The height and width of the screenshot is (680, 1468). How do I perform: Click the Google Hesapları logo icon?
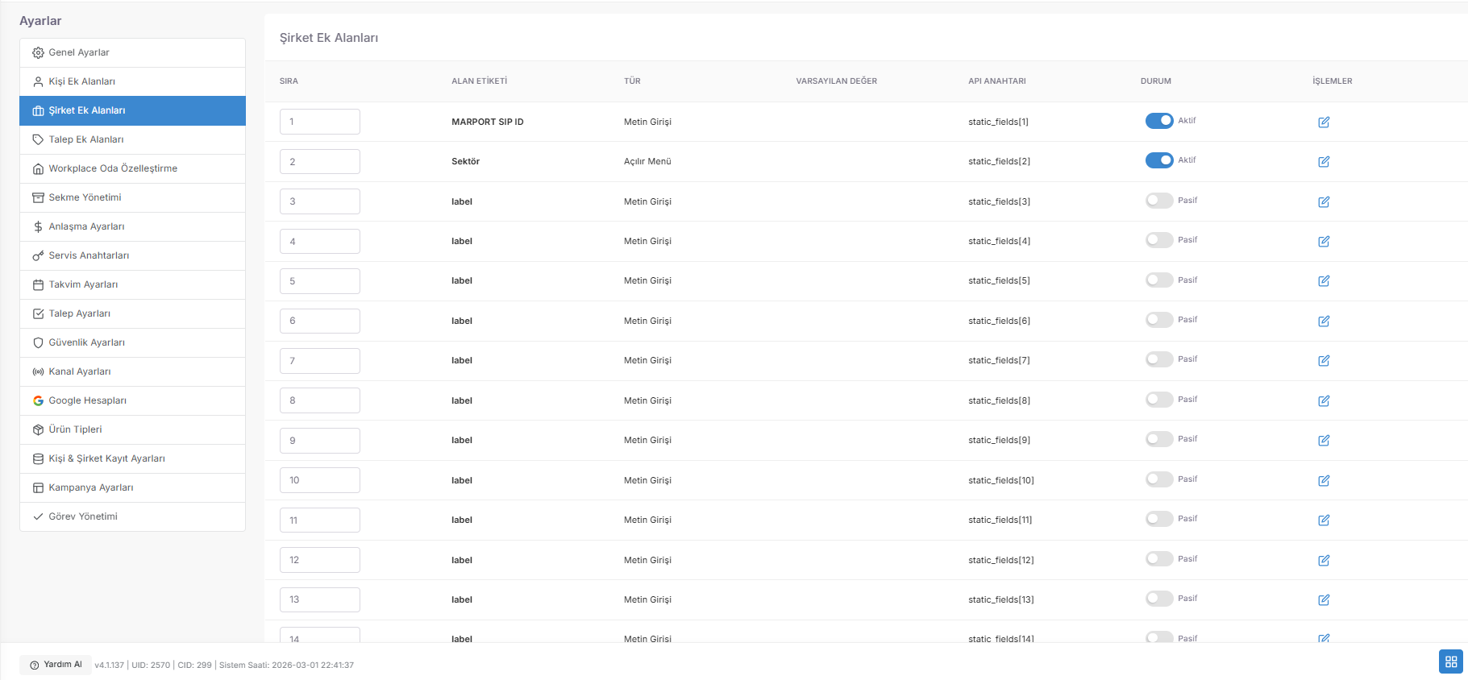click(x=38, y=400)
